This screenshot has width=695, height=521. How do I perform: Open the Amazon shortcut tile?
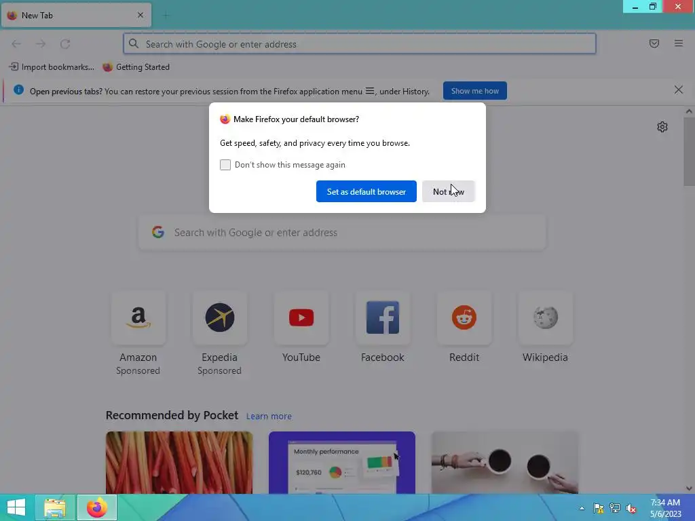pos(138,317)
